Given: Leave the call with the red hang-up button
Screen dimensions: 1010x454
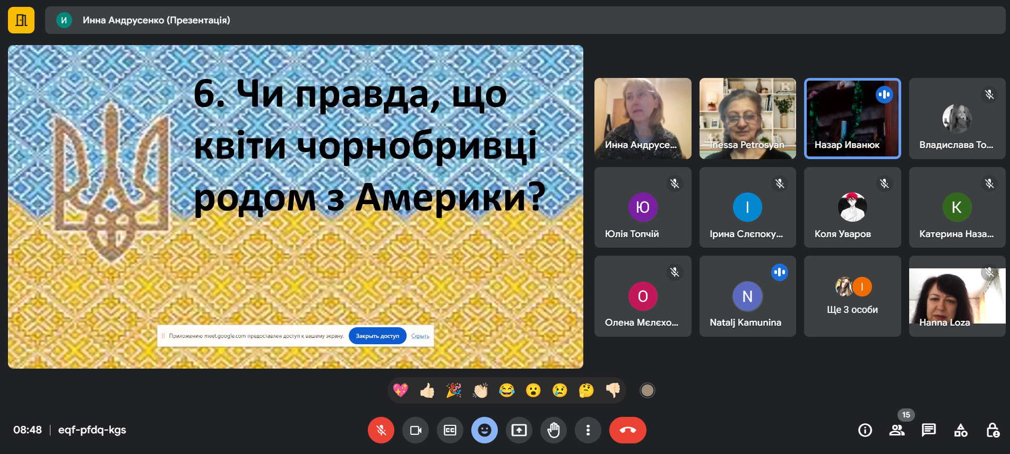Looking at the screenshot, I should [627, 430].
